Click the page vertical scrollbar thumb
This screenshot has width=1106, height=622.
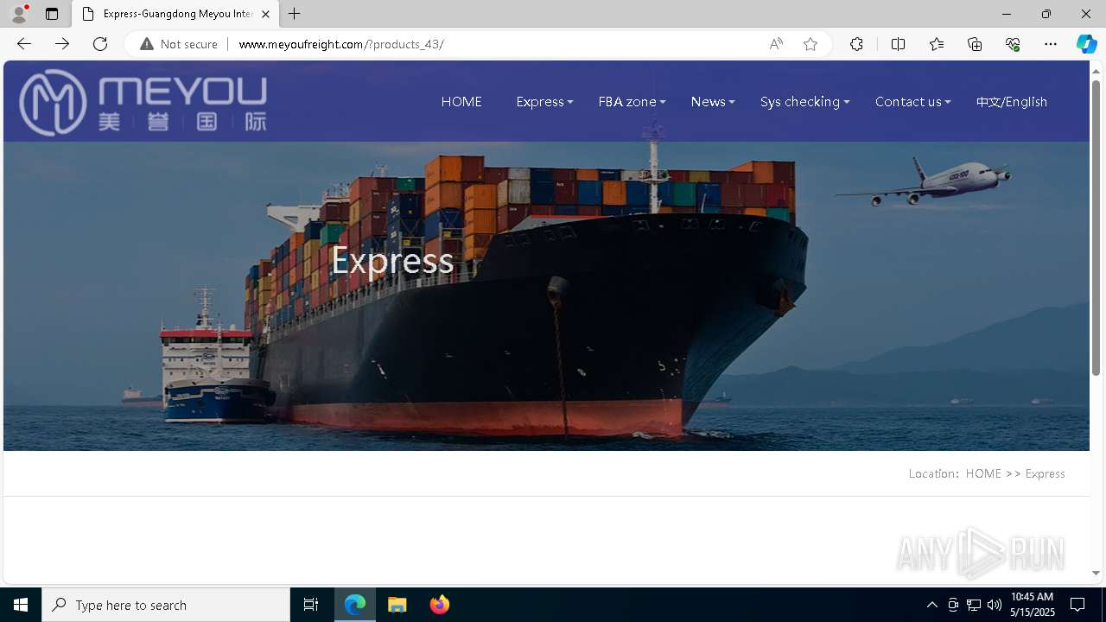coord(1096,228)
